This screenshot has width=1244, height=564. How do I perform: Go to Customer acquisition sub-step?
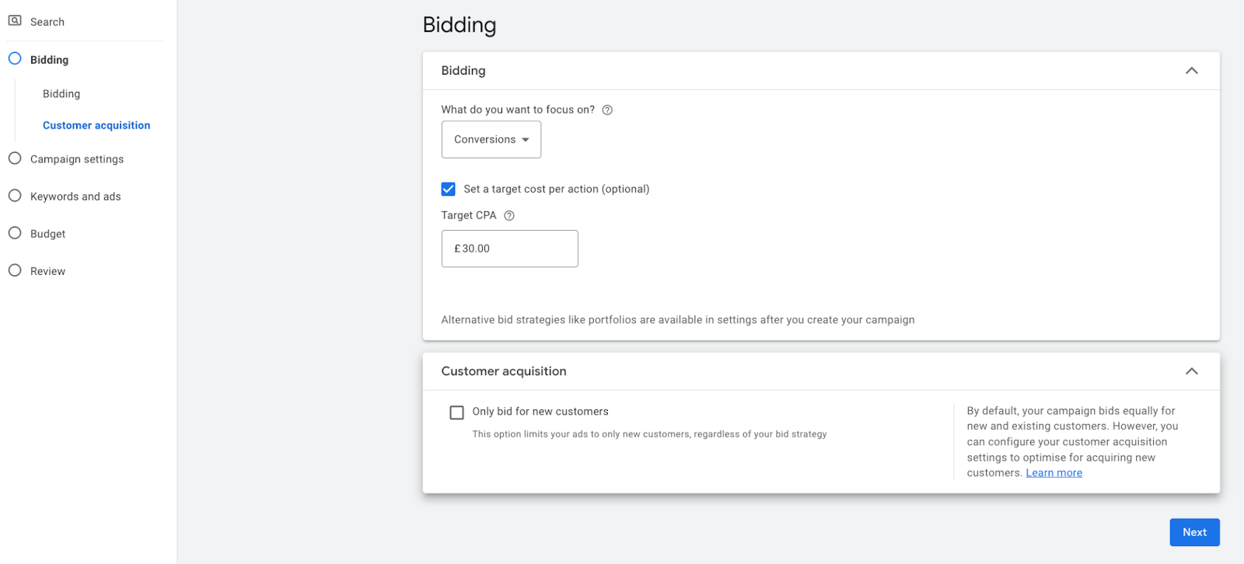pyautogui.click(x=96, y=125)
